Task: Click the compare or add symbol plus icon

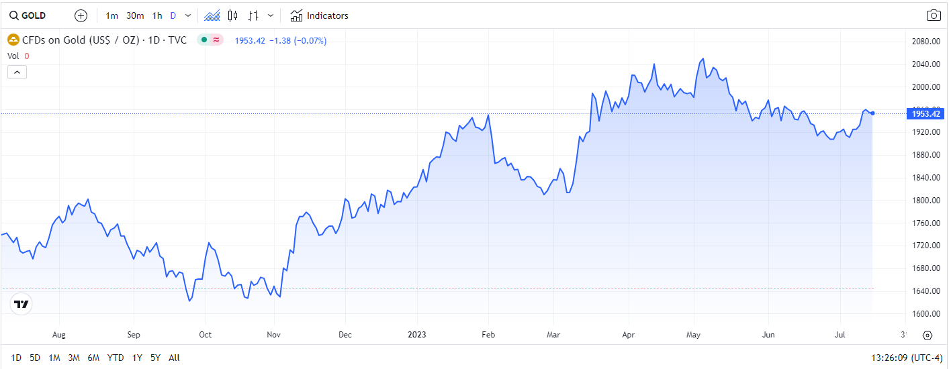Action: pyautogui.click(x=81, y=15)
